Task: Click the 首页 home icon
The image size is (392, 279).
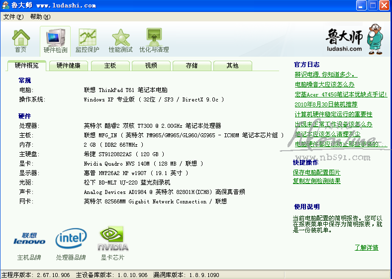Action: (20, 41)
